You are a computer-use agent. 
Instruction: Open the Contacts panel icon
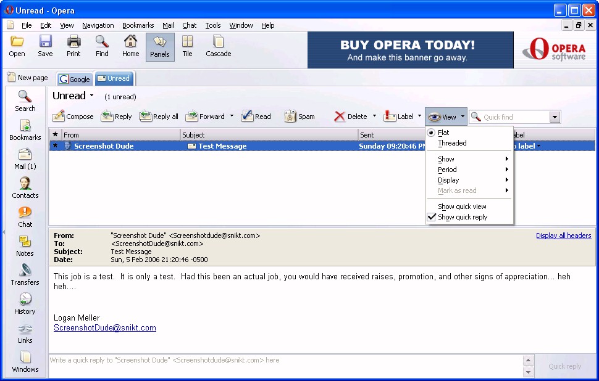point(25,183)
